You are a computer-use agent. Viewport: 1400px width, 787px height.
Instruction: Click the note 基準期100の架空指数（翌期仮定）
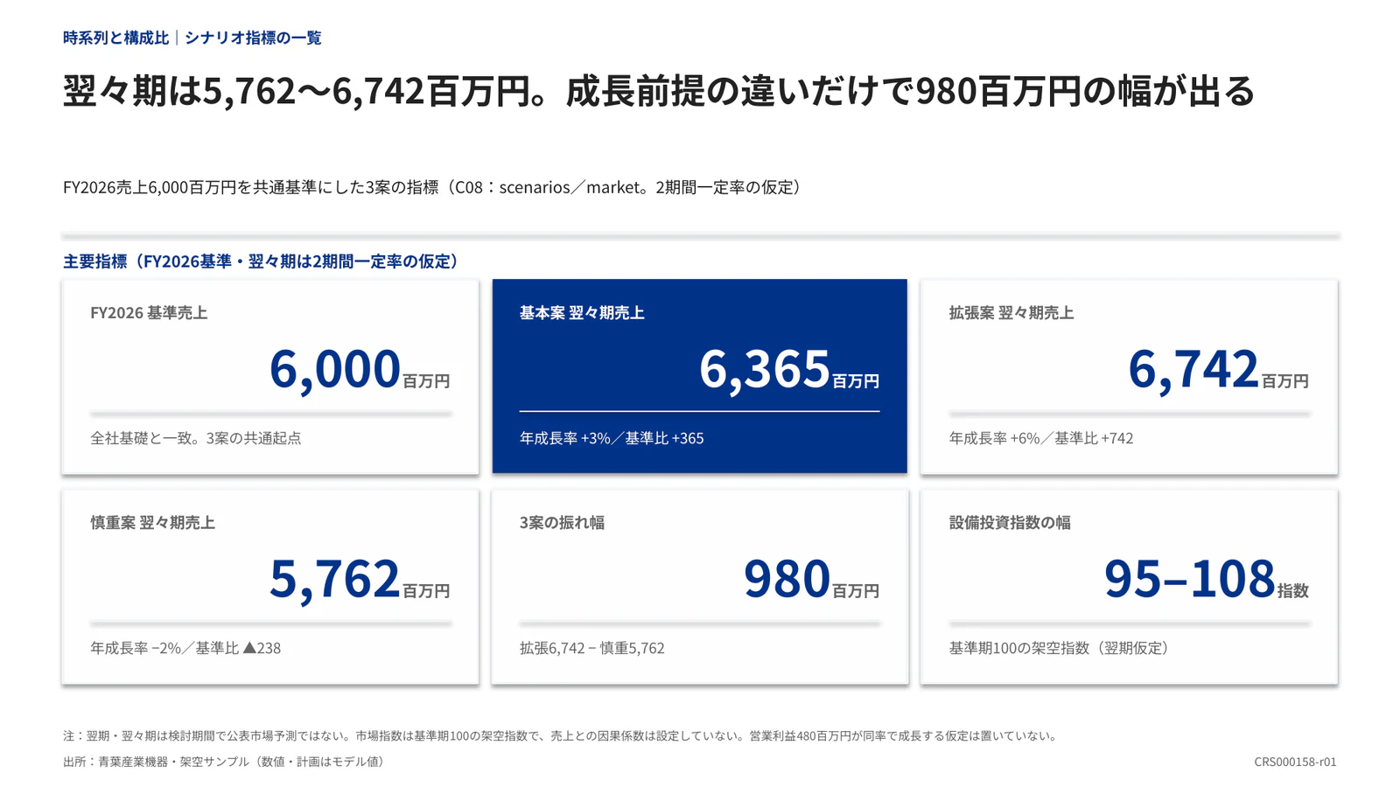1062,648
